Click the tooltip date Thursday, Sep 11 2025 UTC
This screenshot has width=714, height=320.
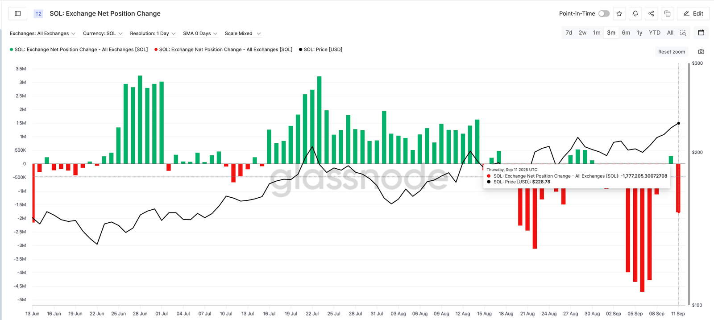(512, 170)
